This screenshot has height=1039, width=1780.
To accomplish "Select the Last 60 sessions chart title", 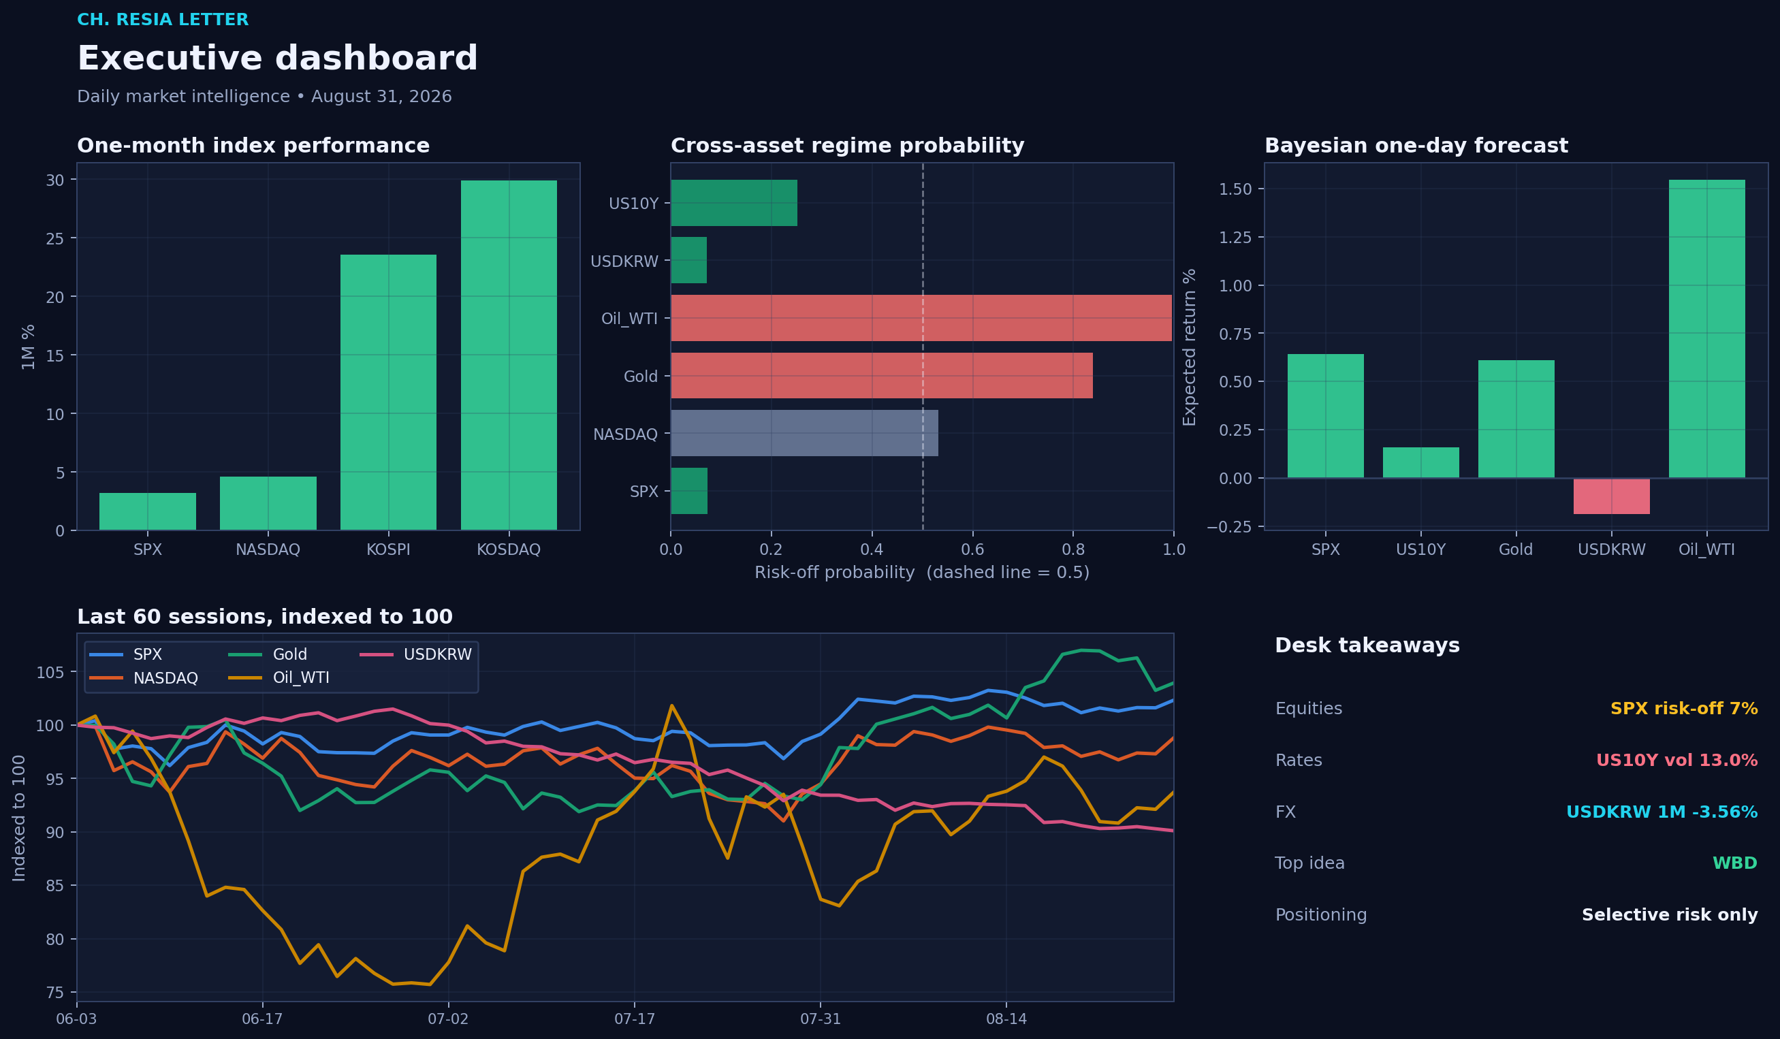I will 265,617.
